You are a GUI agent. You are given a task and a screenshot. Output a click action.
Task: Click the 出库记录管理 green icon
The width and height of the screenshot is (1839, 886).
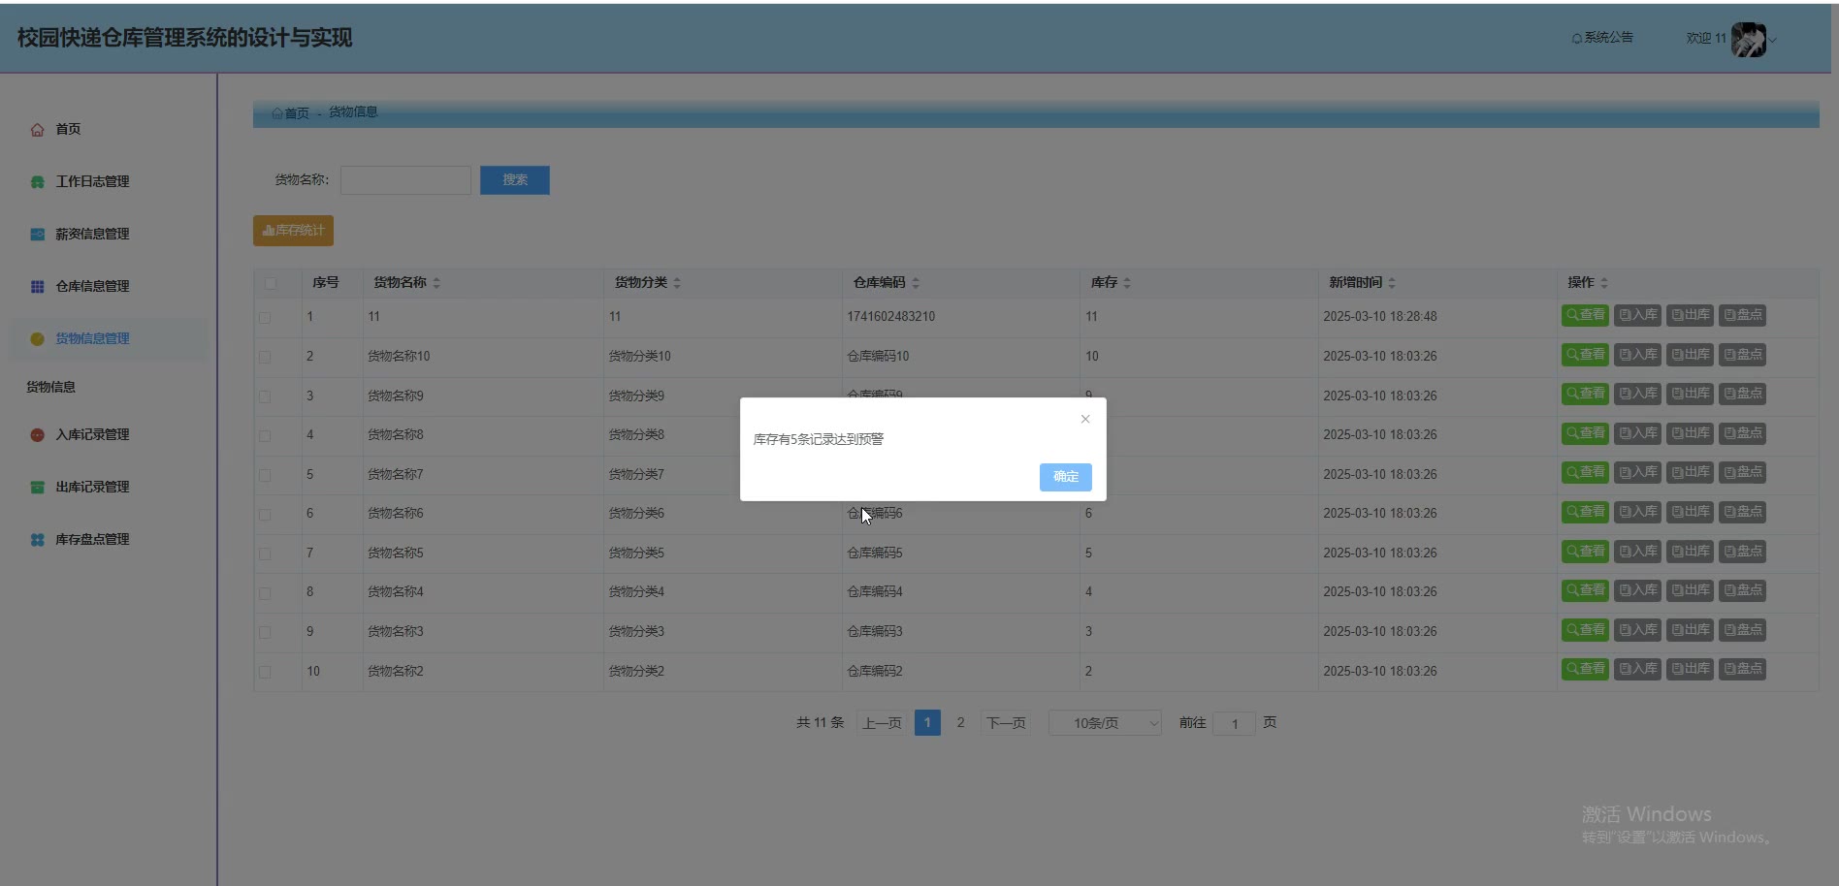pyautogui.click(x=37, y=488)
